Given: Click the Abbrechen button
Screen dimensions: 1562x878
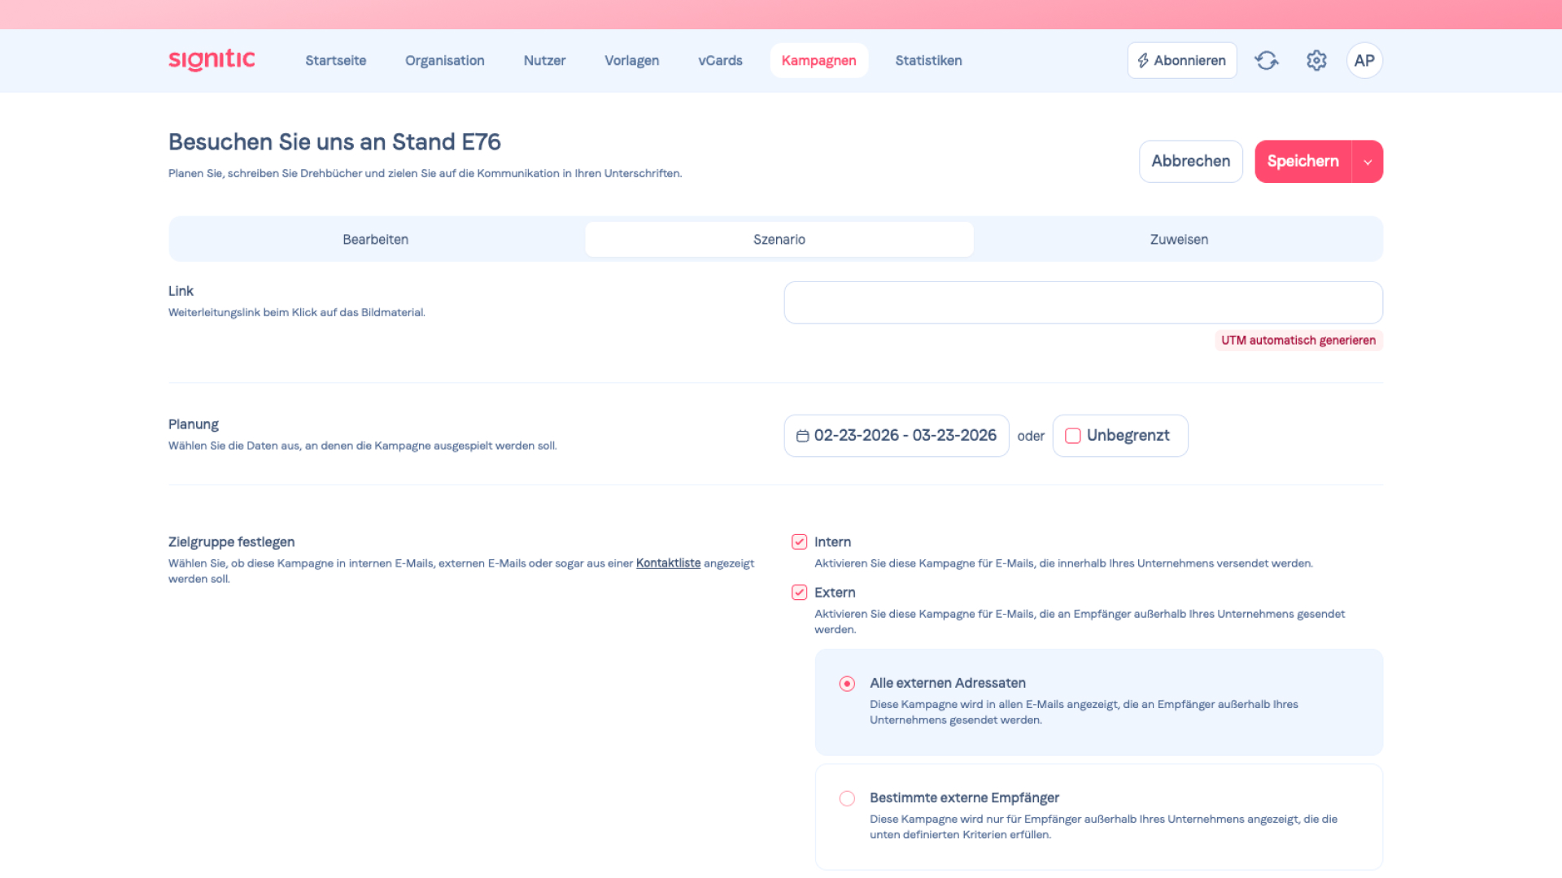Looking at the screenshot, I should [x=1190, y=161].
